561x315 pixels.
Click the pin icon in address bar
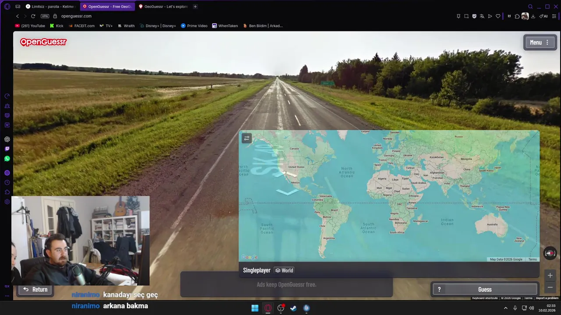[458, 16]
